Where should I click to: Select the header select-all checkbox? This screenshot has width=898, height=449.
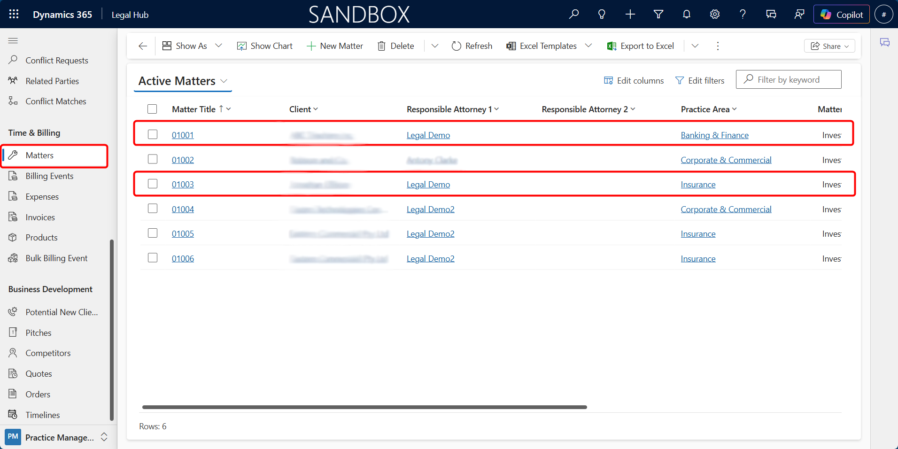[x=152, y=109]
